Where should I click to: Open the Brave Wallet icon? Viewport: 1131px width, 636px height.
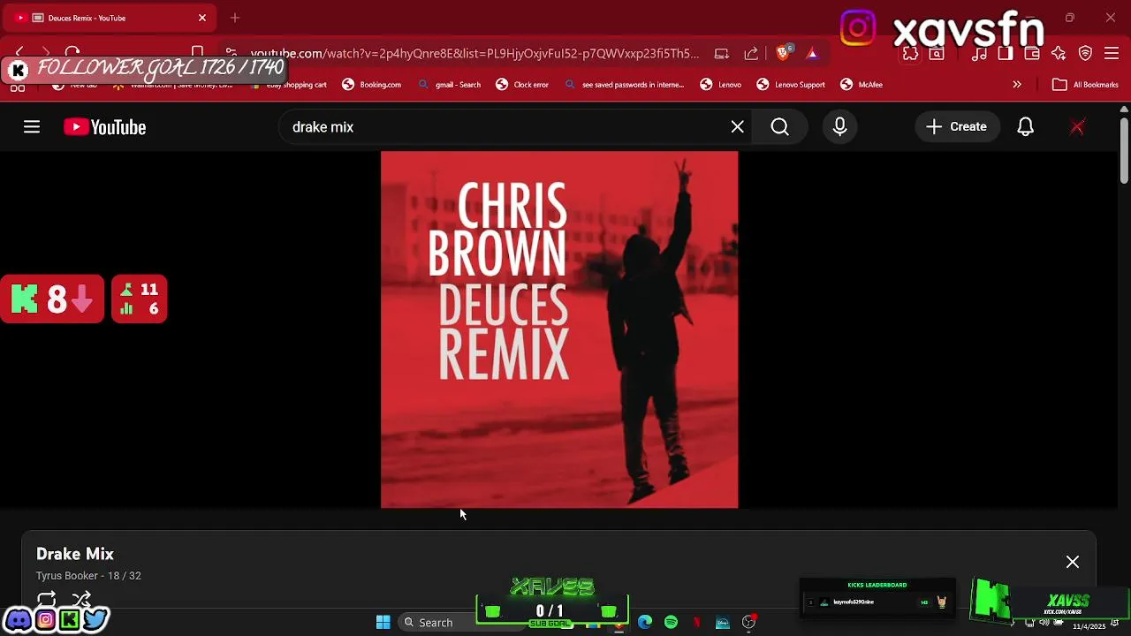(x=1032, y=54)
